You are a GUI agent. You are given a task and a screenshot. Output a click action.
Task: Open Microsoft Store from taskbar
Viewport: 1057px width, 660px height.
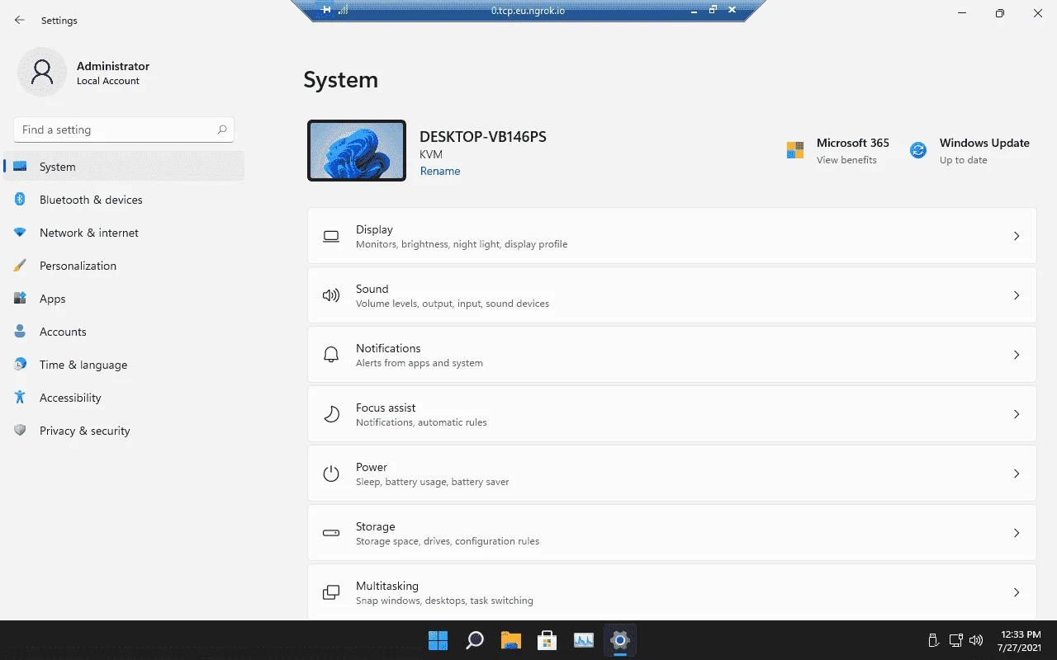coord(547,640)
